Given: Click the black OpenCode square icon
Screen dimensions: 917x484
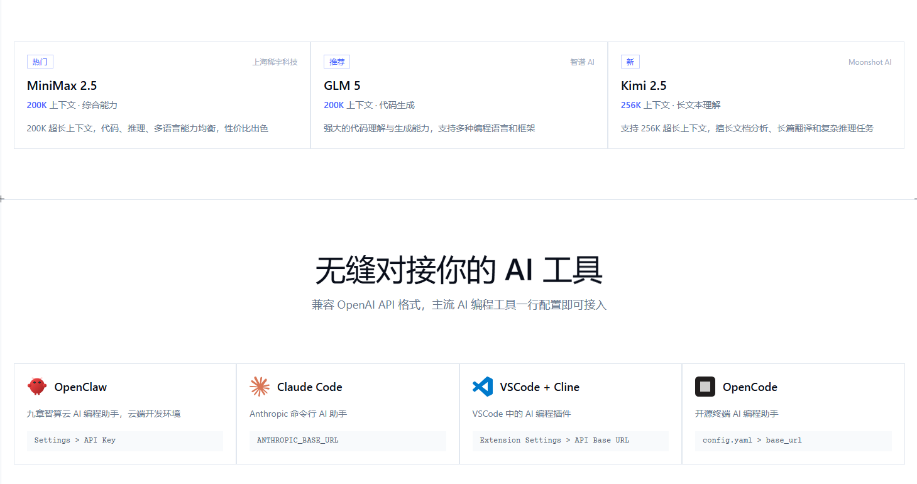Looking at the screenshot, I should tap(705, 387).
